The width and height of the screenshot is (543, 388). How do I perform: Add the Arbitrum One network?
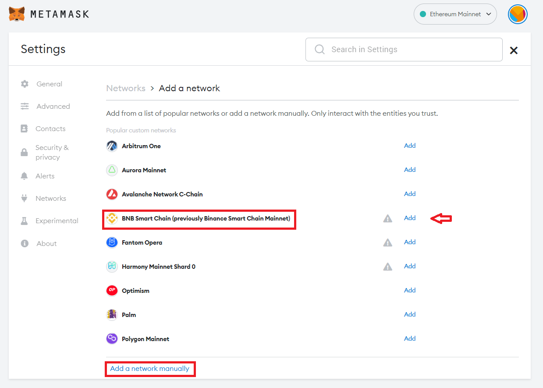410,146
